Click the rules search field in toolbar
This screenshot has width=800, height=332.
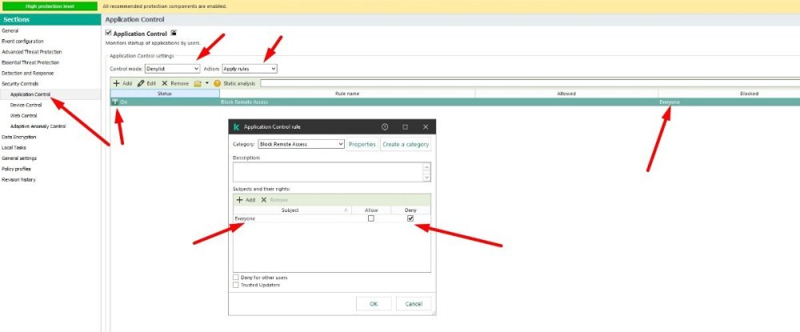[530, 83]
